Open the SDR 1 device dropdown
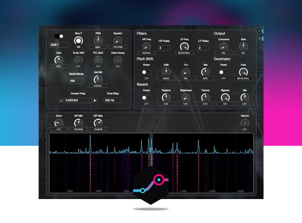 tap(59, 45)
